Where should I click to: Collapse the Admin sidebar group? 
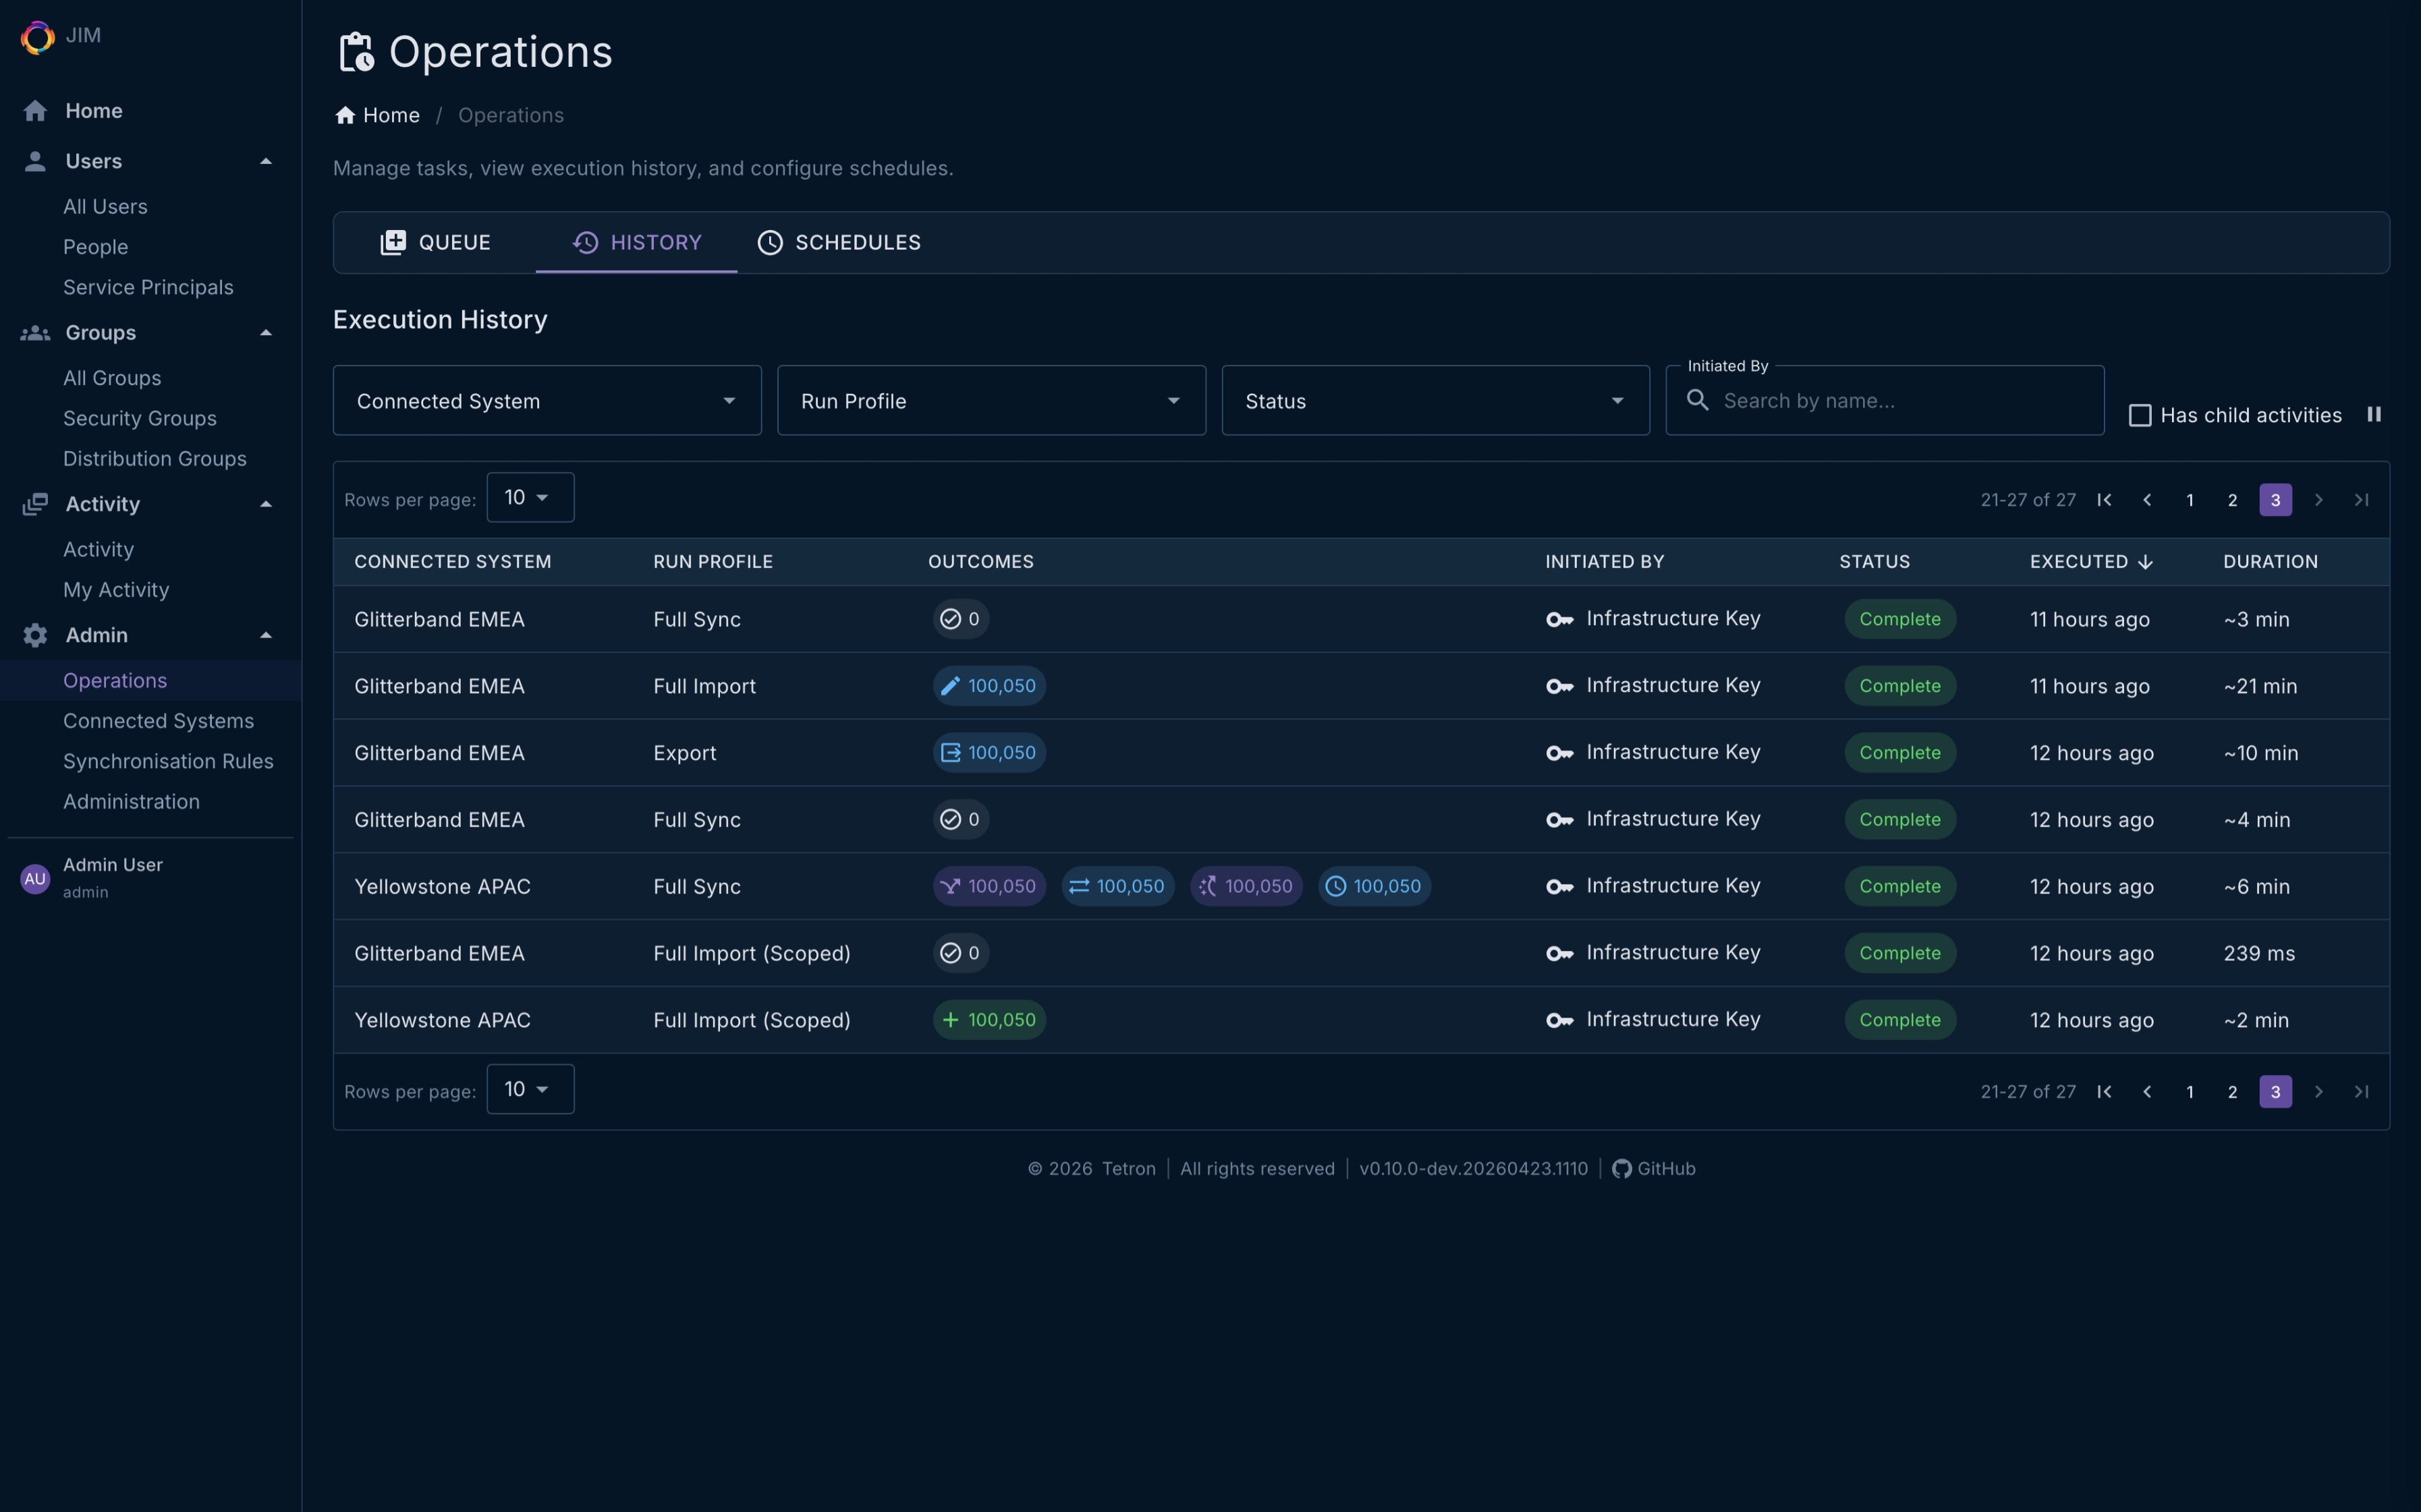coord(266,635)
